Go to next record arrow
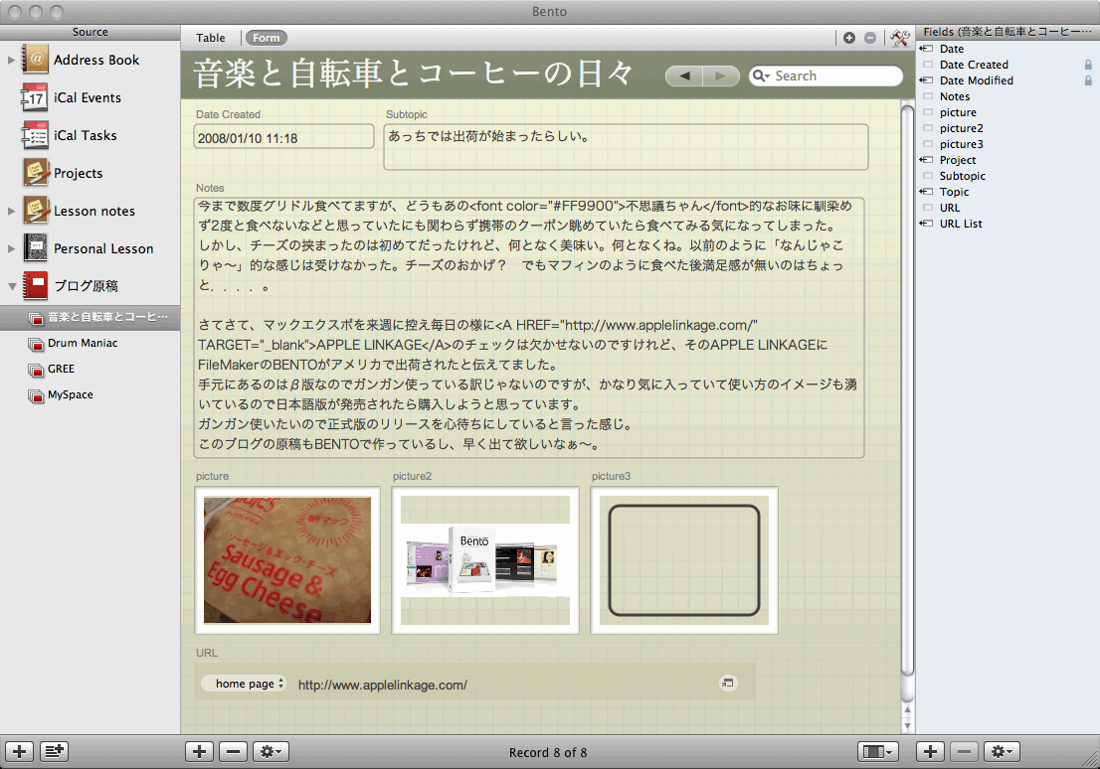1100x769 pixels. point(720,76)
